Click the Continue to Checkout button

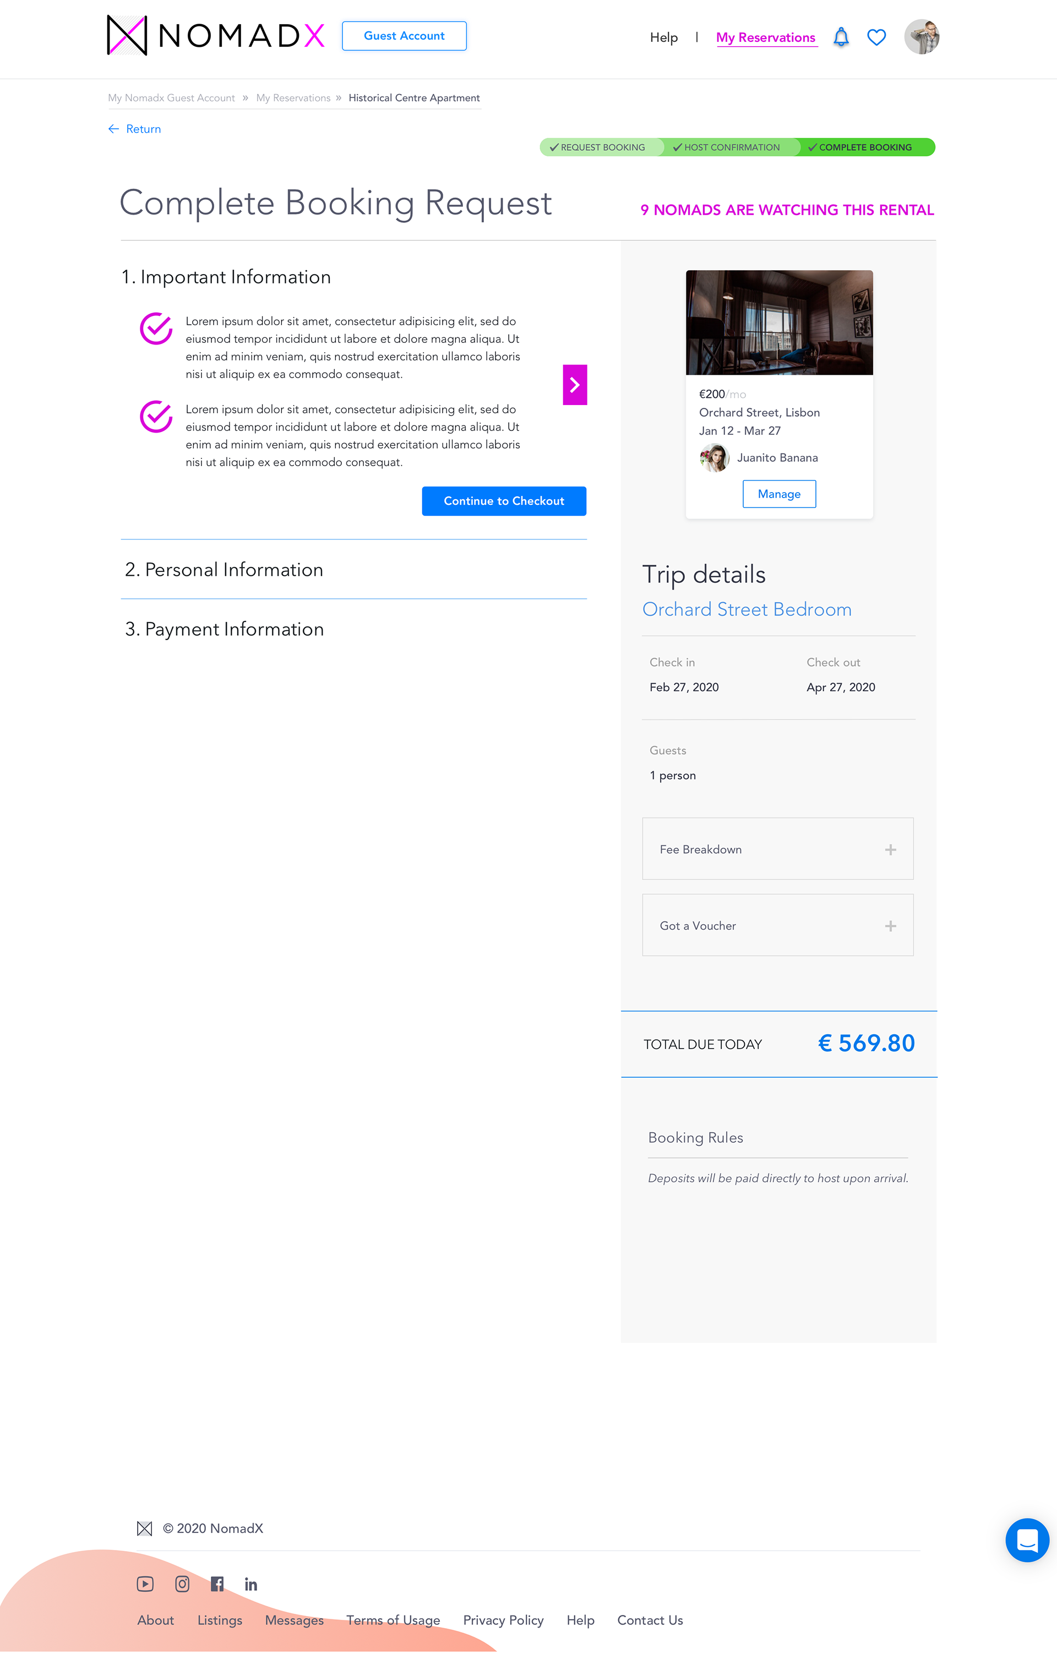point(504,501)
